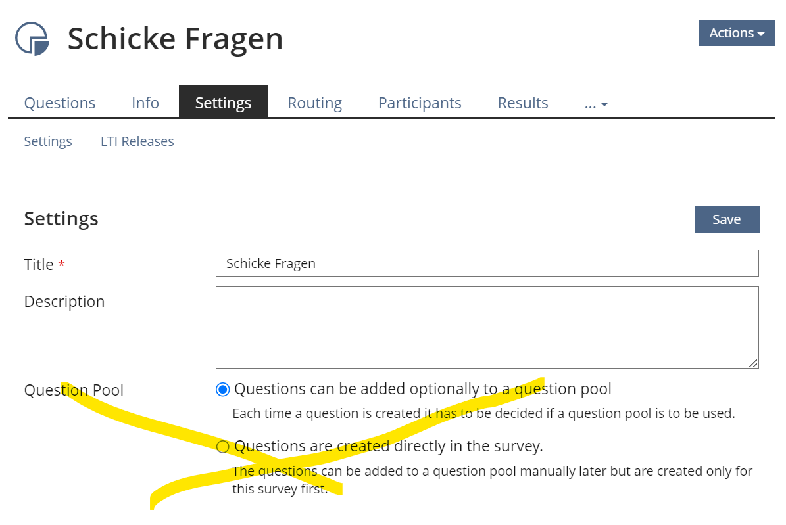Grab the Description textarea resize handle
786x525 pixels.
coord(753,363)
